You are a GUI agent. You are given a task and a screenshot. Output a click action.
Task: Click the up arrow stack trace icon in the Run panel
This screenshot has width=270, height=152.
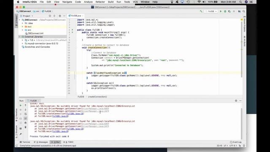click(25, 105)
